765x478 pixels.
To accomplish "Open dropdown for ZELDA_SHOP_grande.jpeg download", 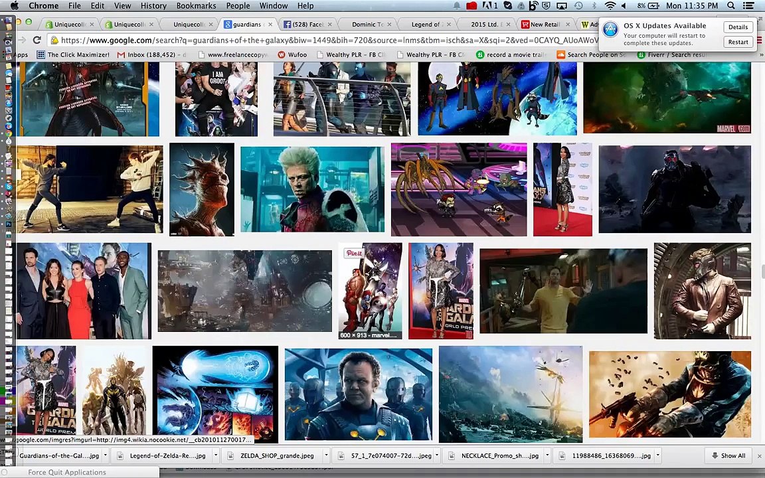I will point(327,455).
